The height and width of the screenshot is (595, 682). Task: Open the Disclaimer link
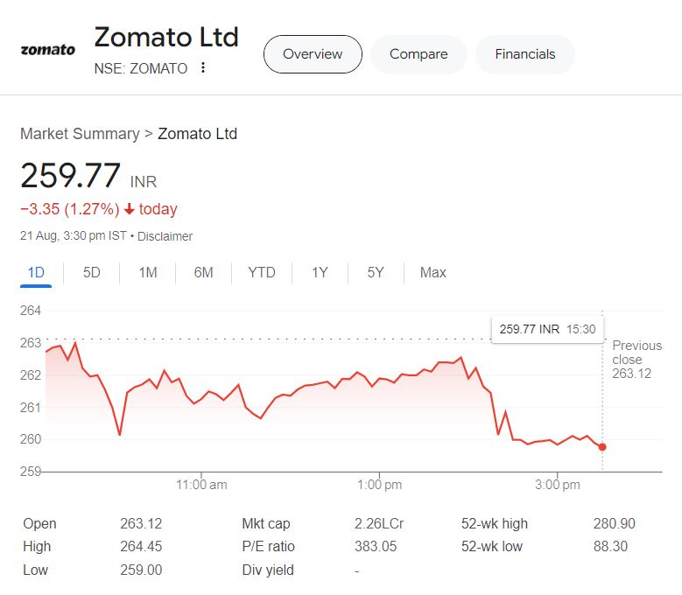click(165, 236)
